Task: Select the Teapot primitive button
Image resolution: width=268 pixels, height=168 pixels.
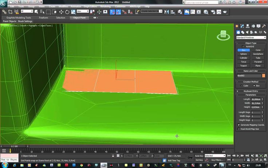Action: click(243, 66)
